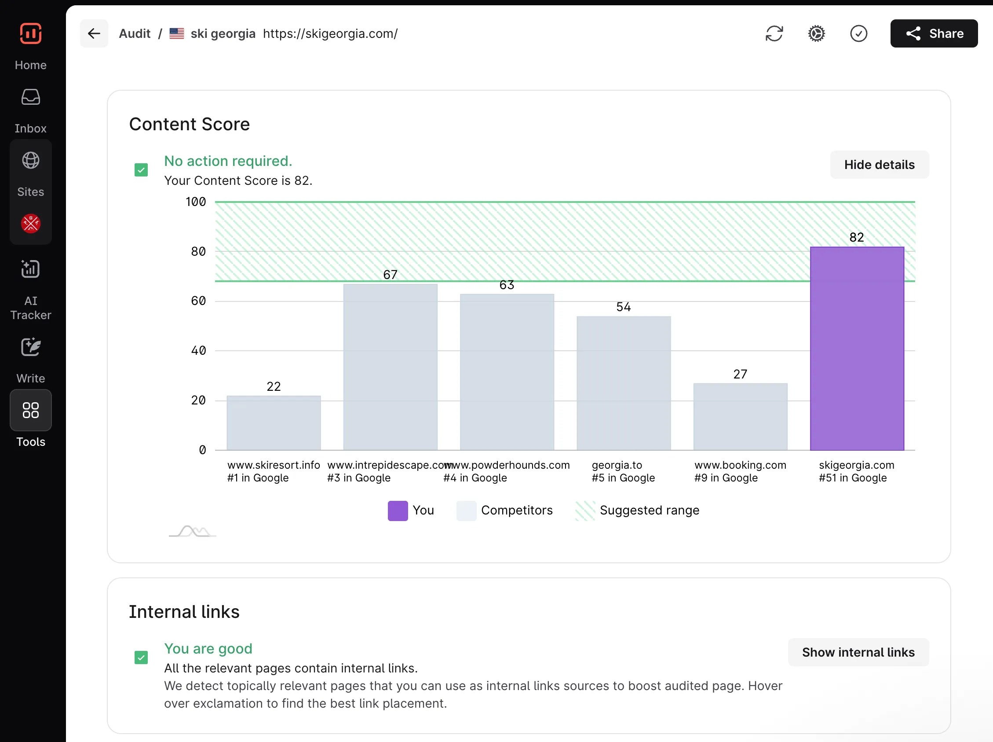Toggle the Content Score green checkbox
The width and height of the screenshot is (993, 742).
pyautogui.click(x=141, y=170)
